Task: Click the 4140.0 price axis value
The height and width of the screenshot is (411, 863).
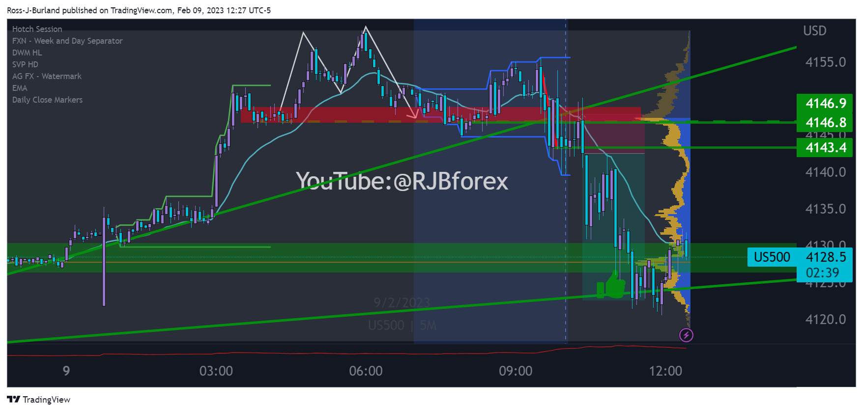Action: (826, 172)
